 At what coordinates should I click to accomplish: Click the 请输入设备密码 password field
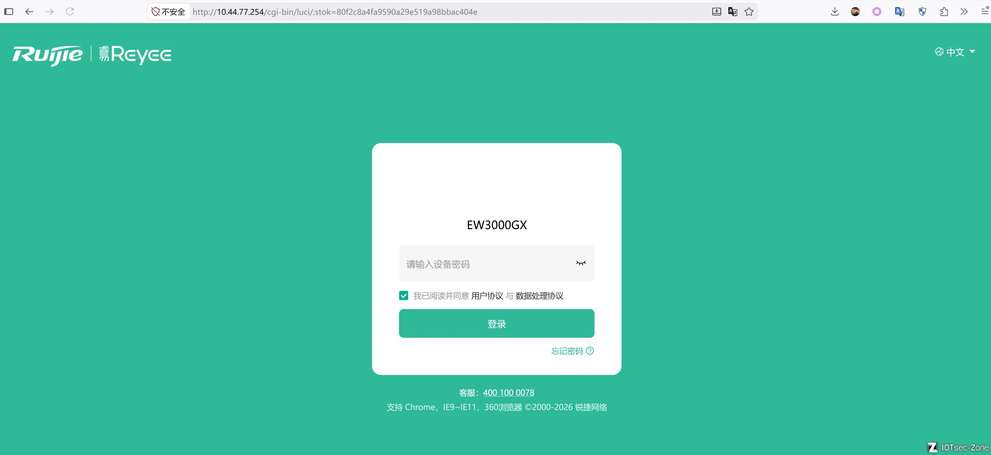(497, 263)
